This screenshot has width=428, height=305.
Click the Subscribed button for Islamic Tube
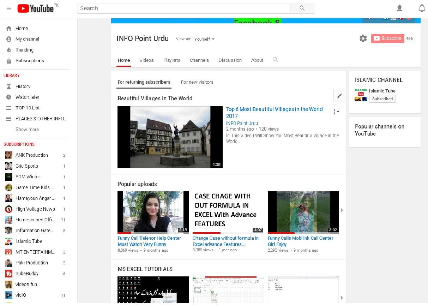click(x=382, y=99)
